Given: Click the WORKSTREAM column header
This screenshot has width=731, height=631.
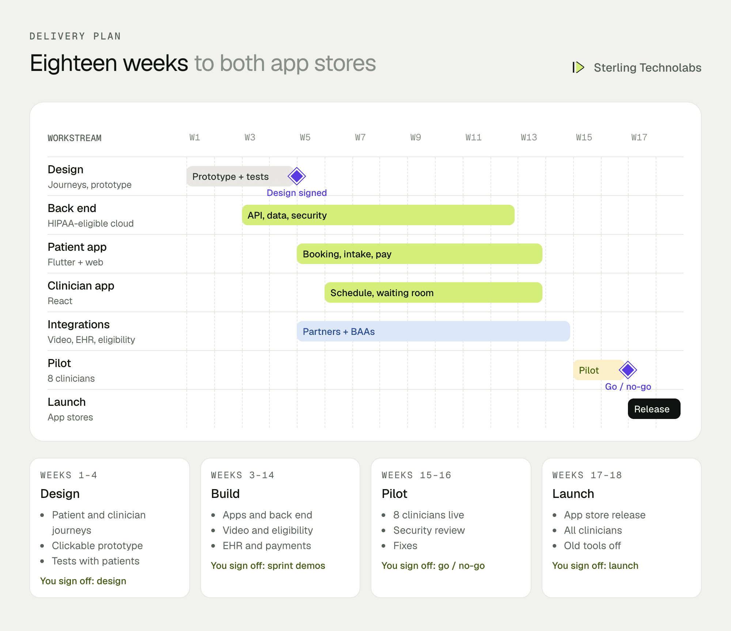Looking at the screenshot, I should pos(75,138).
